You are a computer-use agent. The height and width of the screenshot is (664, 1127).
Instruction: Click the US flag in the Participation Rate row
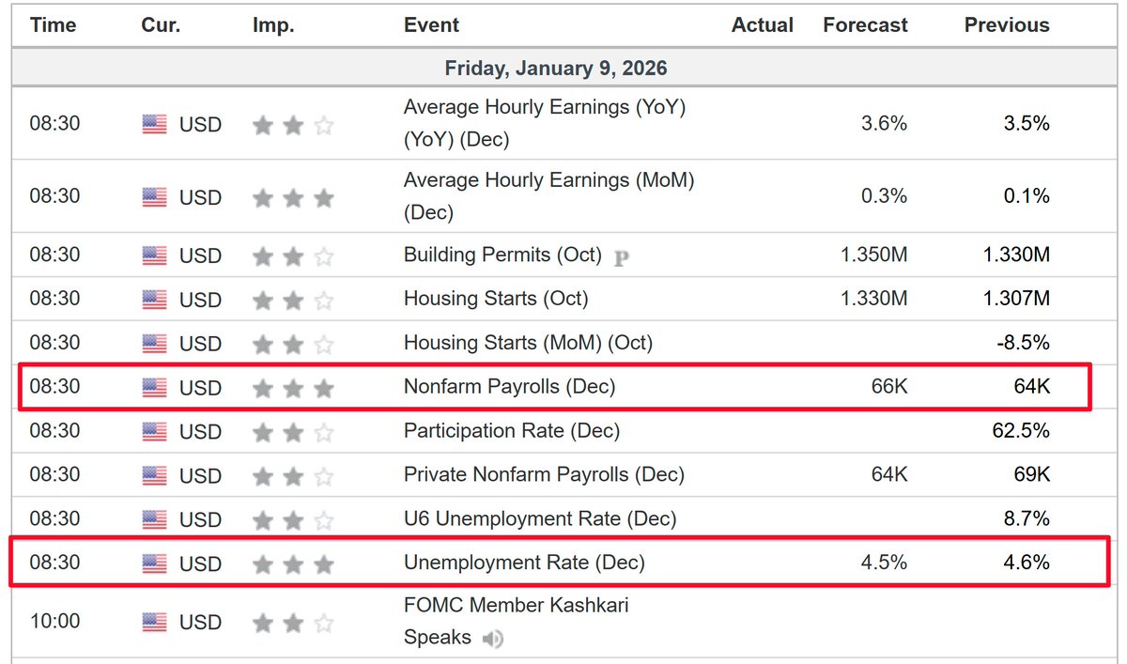click(x=155, y=431)
